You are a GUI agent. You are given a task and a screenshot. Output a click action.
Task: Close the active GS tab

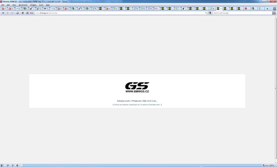[221, 9]
